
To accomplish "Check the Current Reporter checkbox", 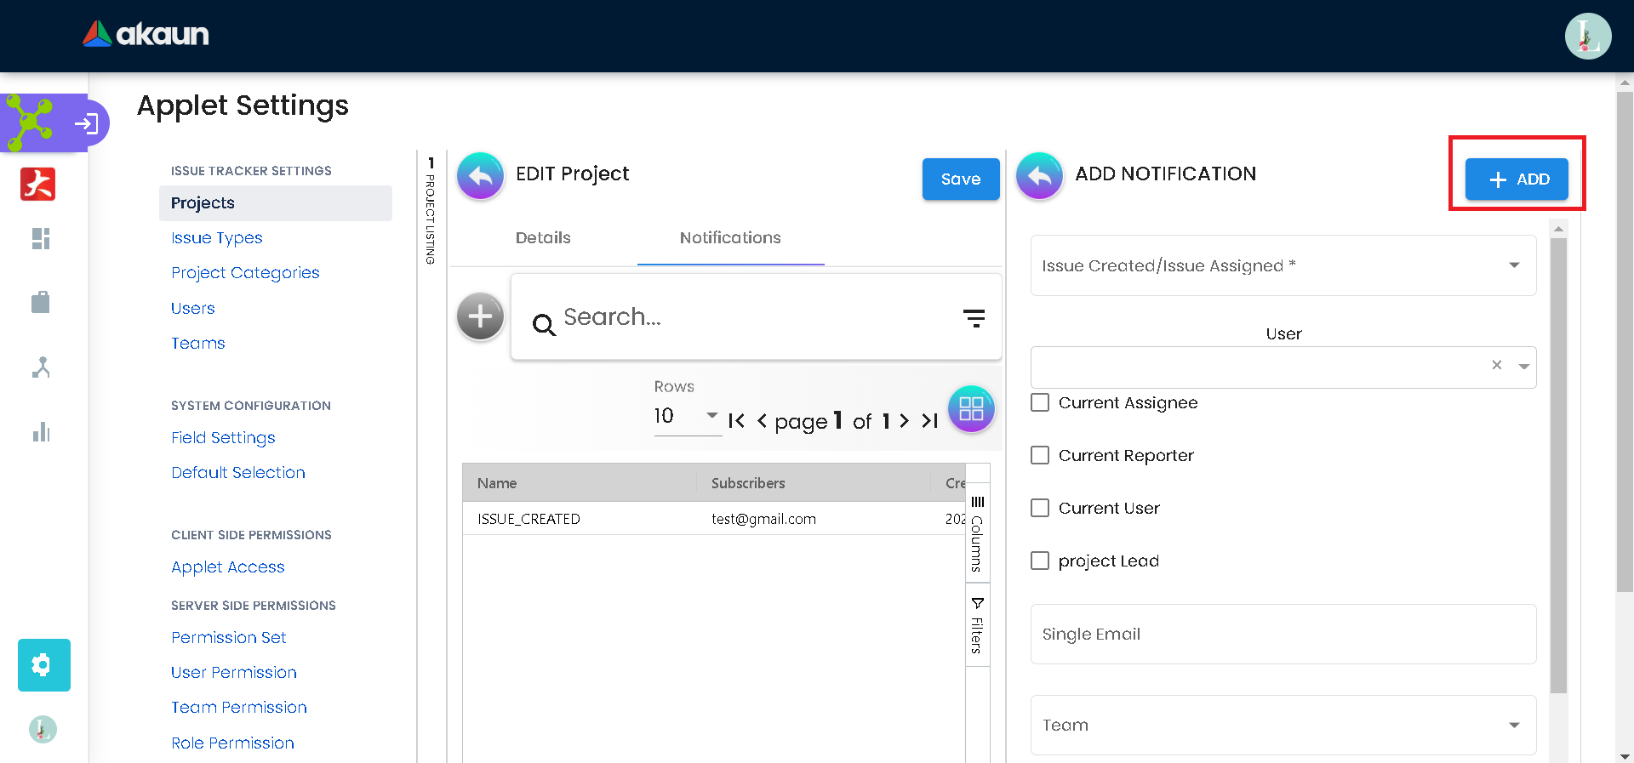I will pos(1040,455).
